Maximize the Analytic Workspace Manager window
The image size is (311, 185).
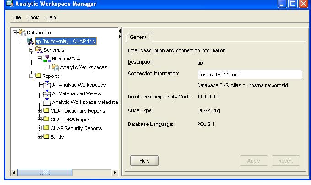coord(293,4)
